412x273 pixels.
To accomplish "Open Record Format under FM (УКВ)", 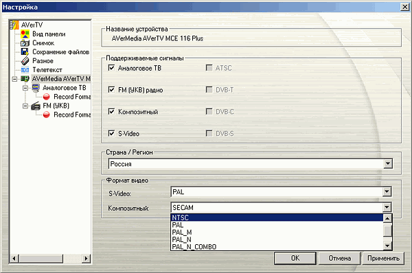I will tap(72, 115).
